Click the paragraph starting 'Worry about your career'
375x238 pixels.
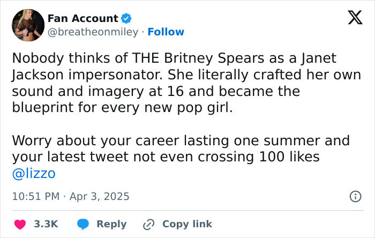180,149
